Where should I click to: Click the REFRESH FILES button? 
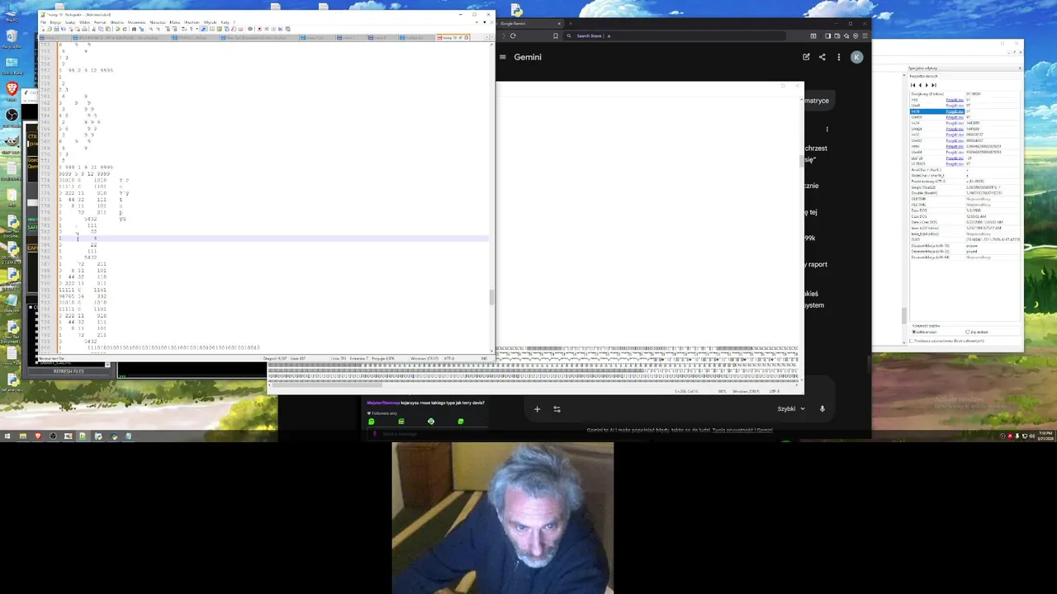pyautogui.click(x=69, y=371)
